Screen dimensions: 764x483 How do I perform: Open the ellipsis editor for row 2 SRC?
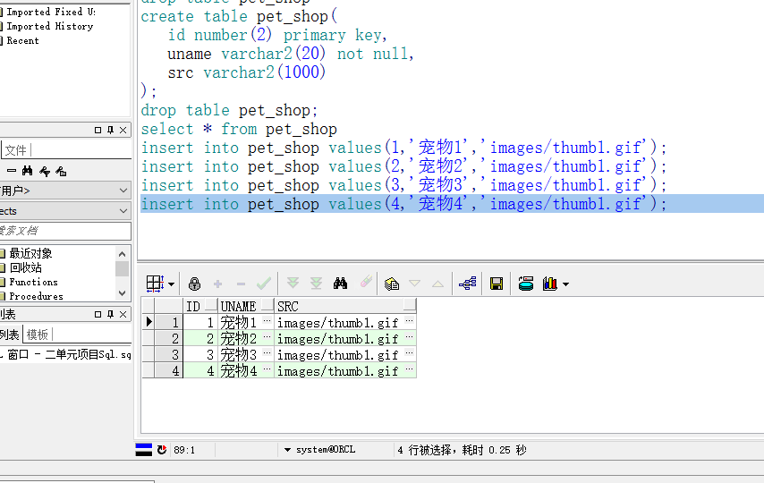(410, 337)
